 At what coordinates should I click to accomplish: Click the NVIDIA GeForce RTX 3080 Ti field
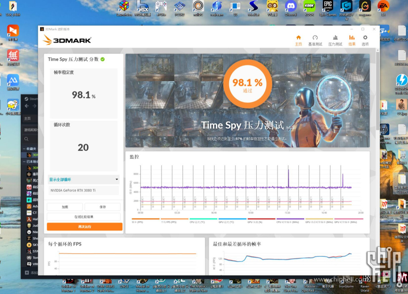83,190
